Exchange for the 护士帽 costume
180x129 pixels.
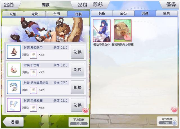point(78,70)
